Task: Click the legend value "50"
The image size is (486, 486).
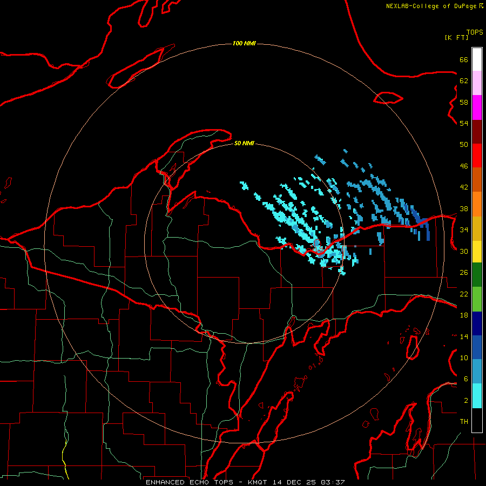Action: pyautogui.click(x=464, y=145)
